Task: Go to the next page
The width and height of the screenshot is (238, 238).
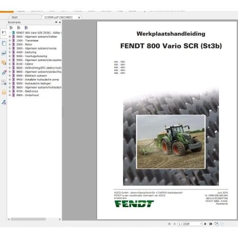Action: [205, 224]
